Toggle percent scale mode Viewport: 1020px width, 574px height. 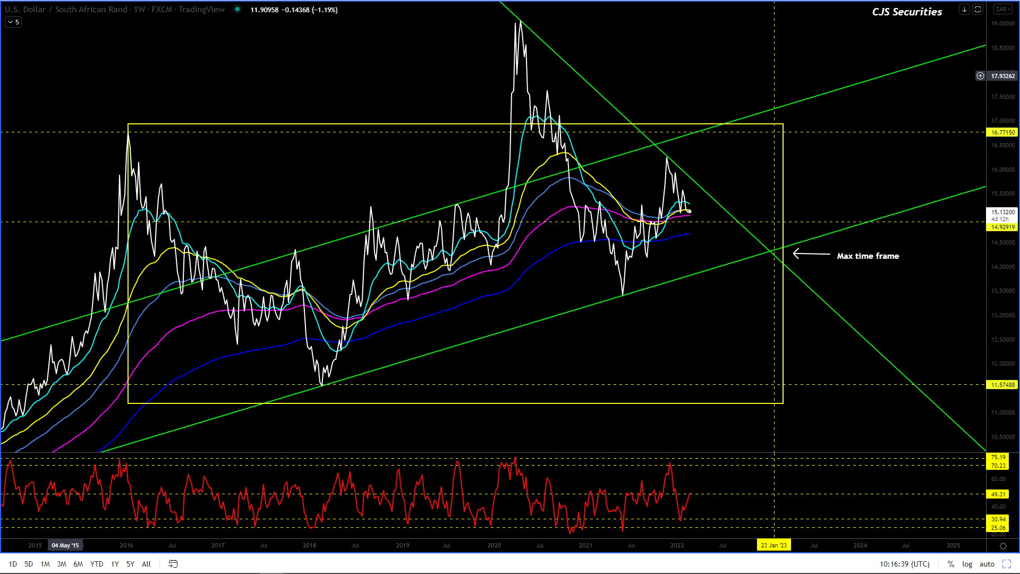pyautogui.click(x=951, y=564)
